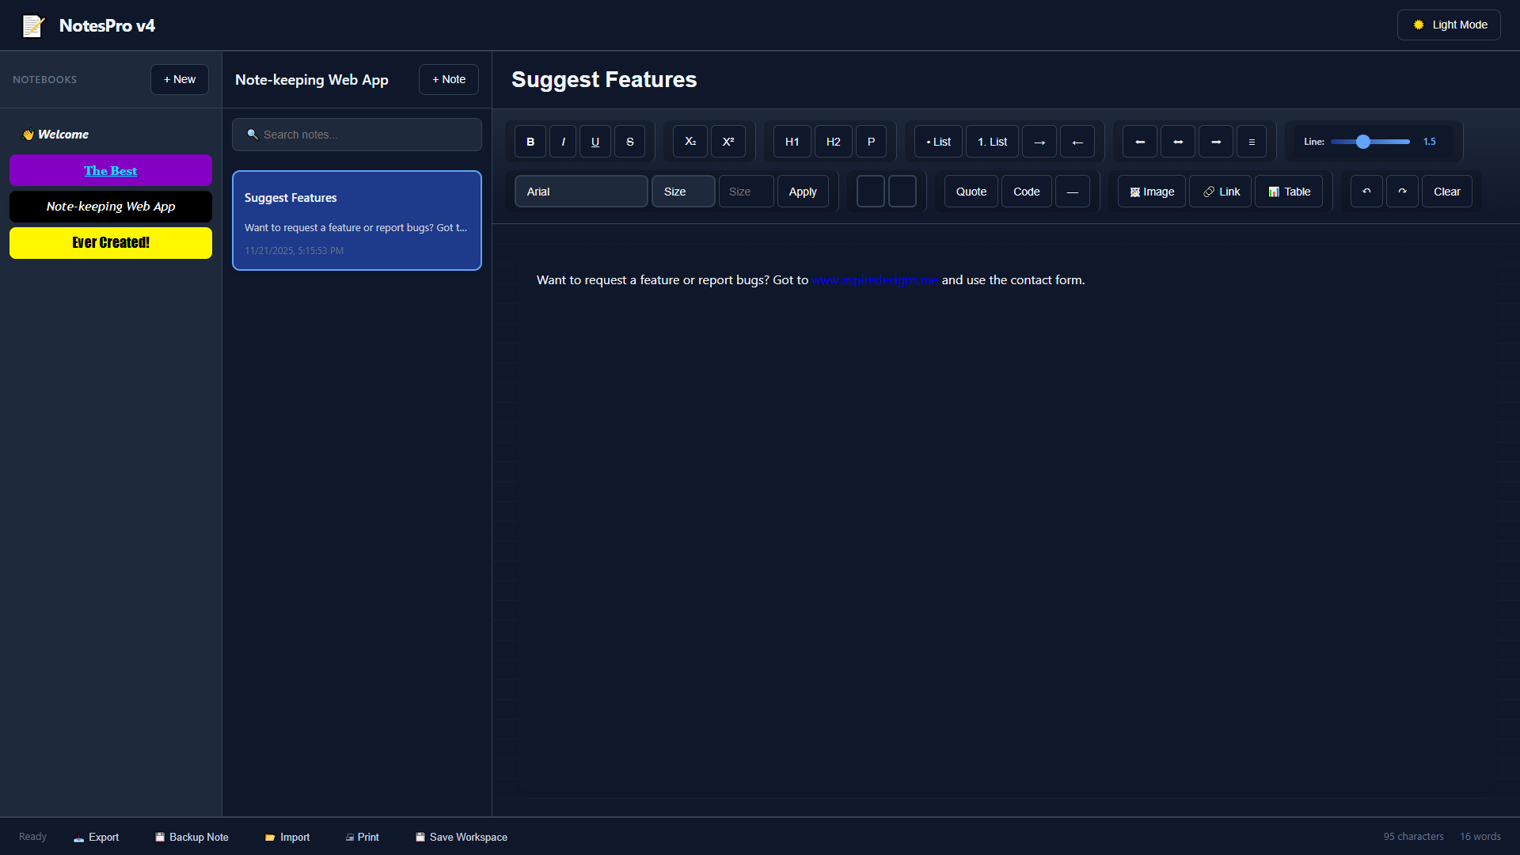The height and width of the screenshot is (855, 1520).
Task: Insert a table with Table button
Action: point(1289,192)
